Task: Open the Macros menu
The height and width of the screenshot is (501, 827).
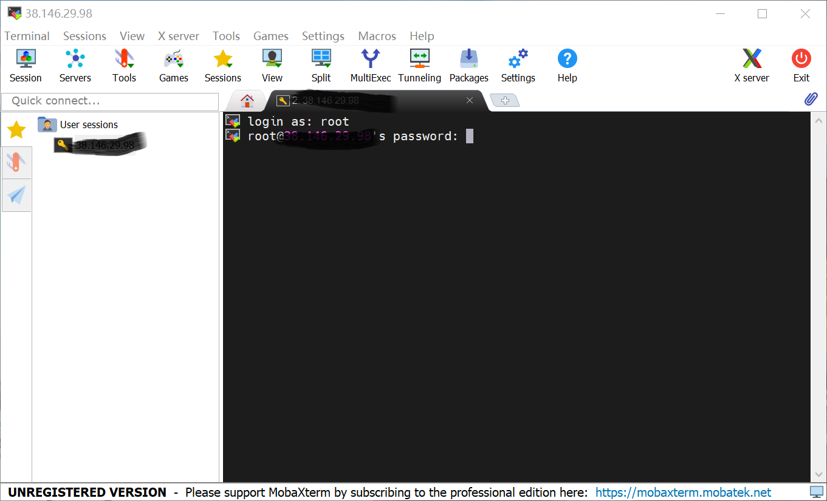Action: [x=377, y=36]
